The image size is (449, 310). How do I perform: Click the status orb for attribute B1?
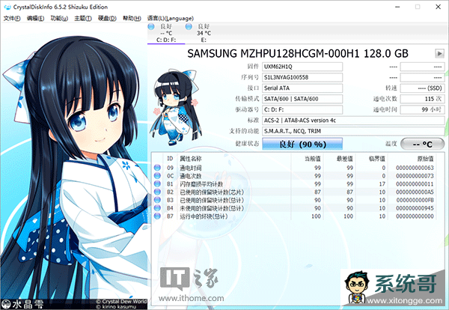tap(157, 183)
